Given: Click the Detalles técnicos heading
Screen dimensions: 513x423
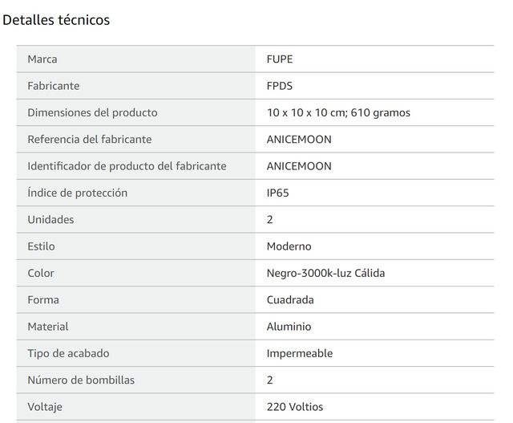Looking at the screenshot, I should 56,20.
